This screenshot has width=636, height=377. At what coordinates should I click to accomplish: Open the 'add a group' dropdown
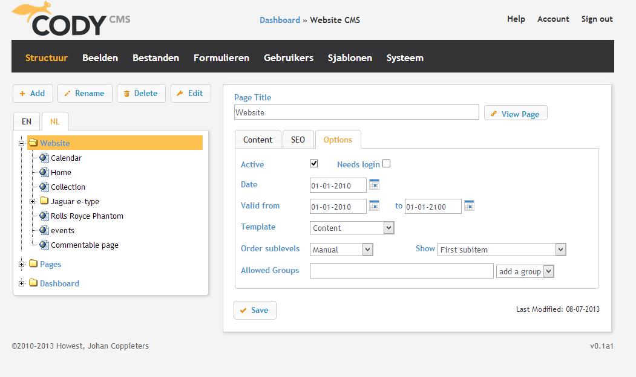[525, 271]
